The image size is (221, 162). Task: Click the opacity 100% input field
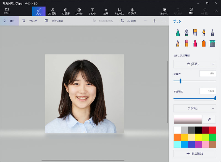tap(207, 91)
